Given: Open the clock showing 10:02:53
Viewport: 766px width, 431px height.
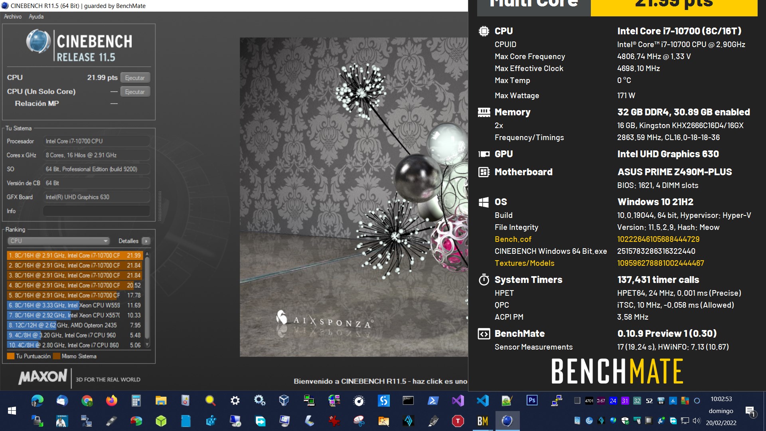Looking at the screenshot, I should point(721,399).
